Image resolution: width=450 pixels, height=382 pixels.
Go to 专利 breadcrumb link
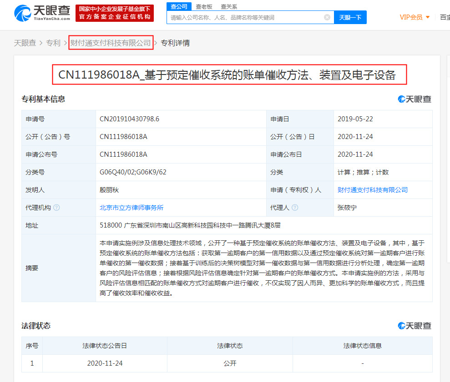point(53,43)
